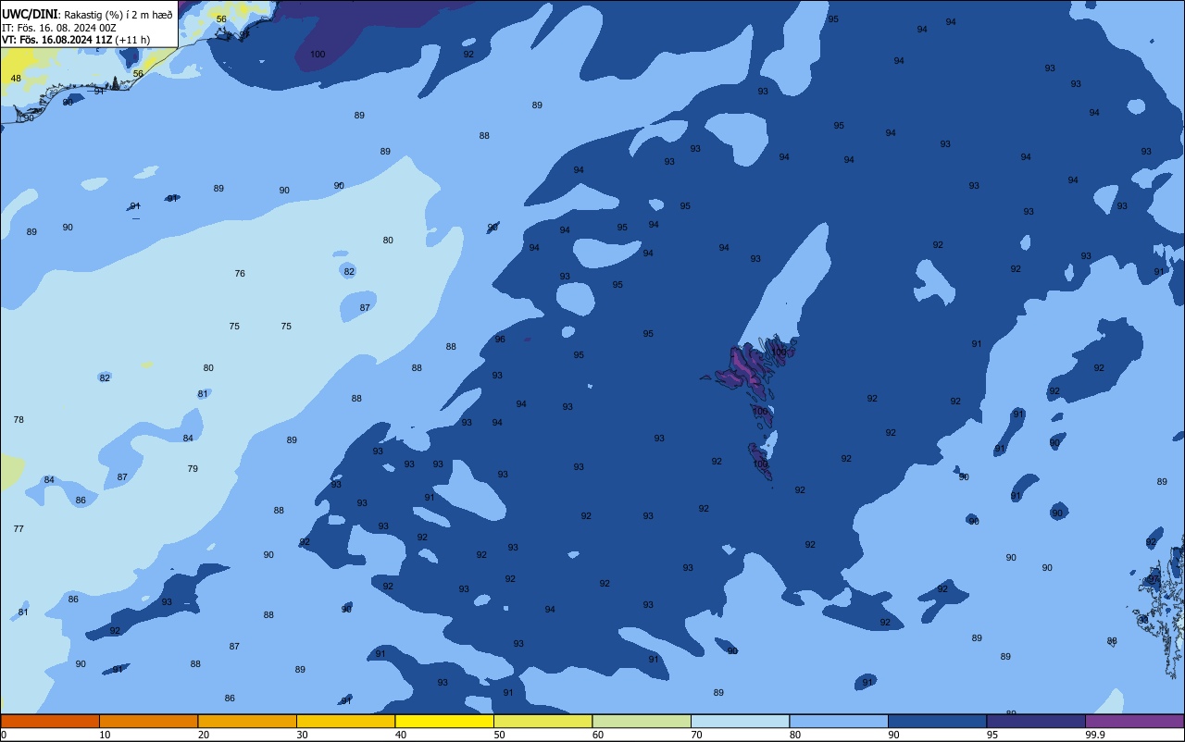
Task: Select the 40–50 bright yellow legend swatch
Action: pyautogui.click(x=444, y=721)
